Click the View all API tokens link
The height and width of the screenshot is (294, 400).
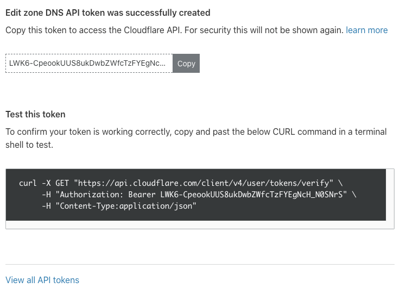click(x=42, y=280)
